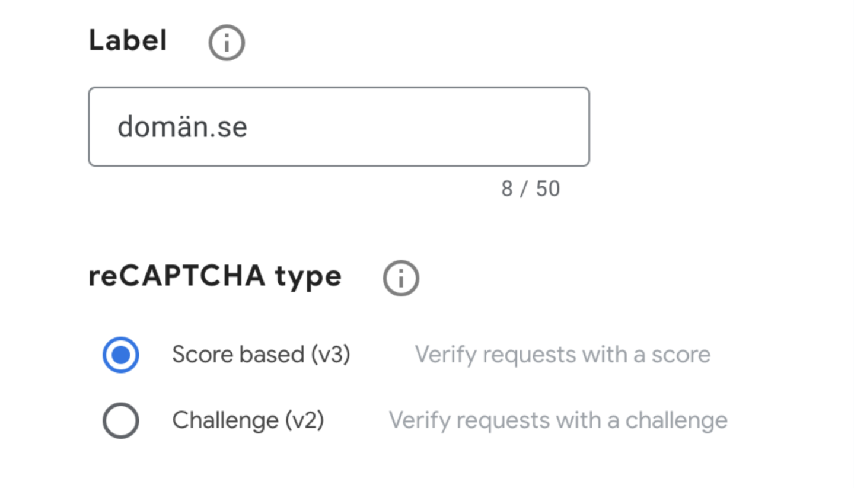Click the word 'challenge' in the v2 description
The width and height of the screenshot is (854, 488).
[x=676, y=420]
